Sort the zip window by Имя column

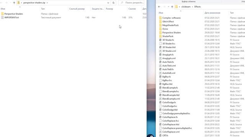pyautogui.click(x=3, y=9)
